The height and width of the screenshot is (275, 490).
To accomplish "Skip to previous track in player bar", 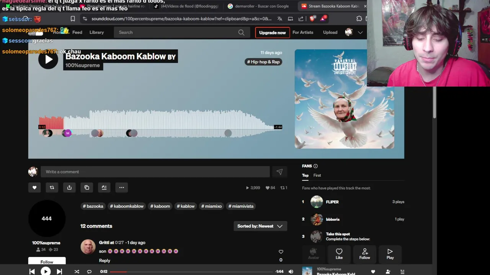I will click(x=32, y=272).
